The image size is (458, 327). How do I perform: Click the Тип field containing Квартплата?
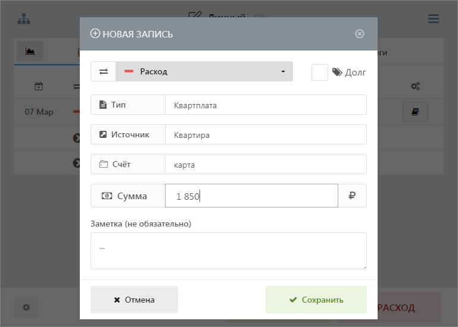click(x=266, y=105)
